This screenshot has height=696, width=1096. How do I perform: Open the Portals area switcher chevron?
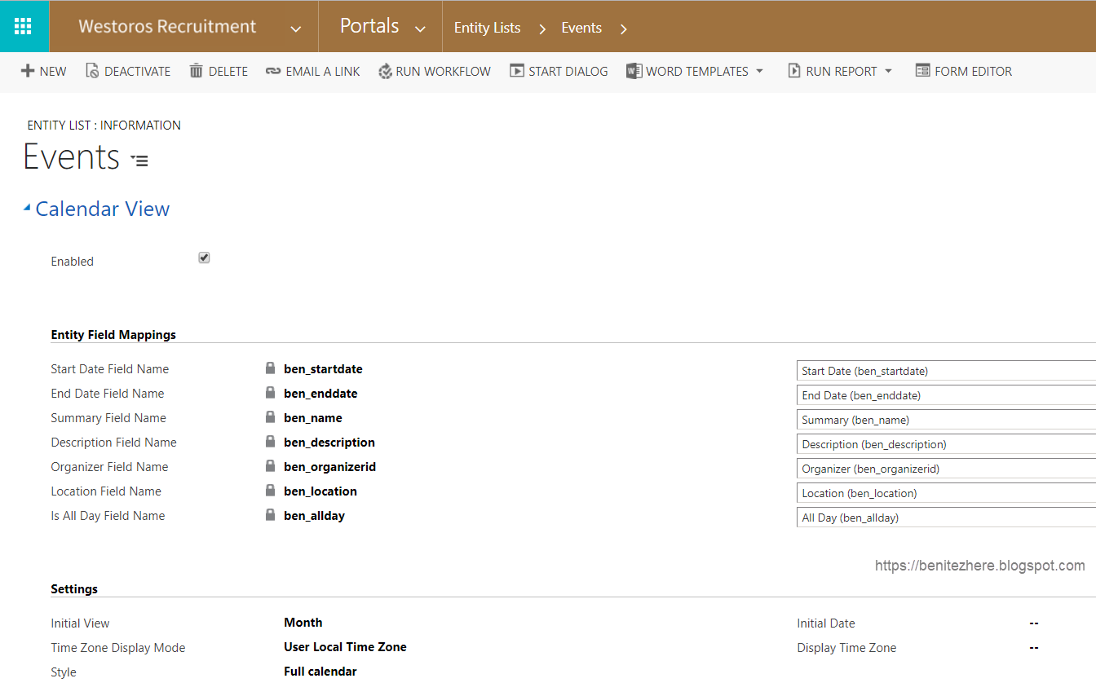(x=421, y=27)
